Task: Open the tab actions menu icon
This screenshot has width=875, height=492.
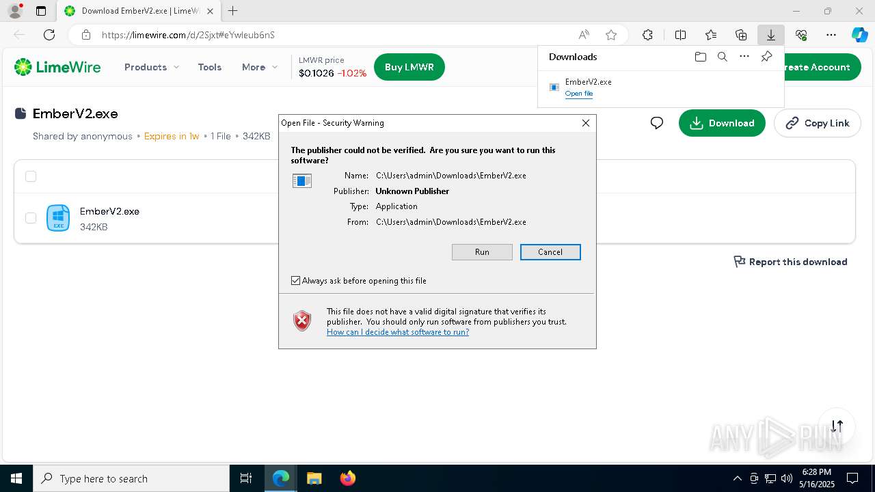Action: tap(41, 11)
